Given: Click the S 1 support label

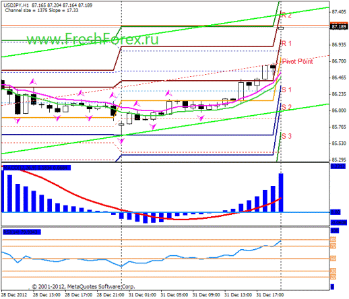Looking at the screenshot, I should point(287,90).
